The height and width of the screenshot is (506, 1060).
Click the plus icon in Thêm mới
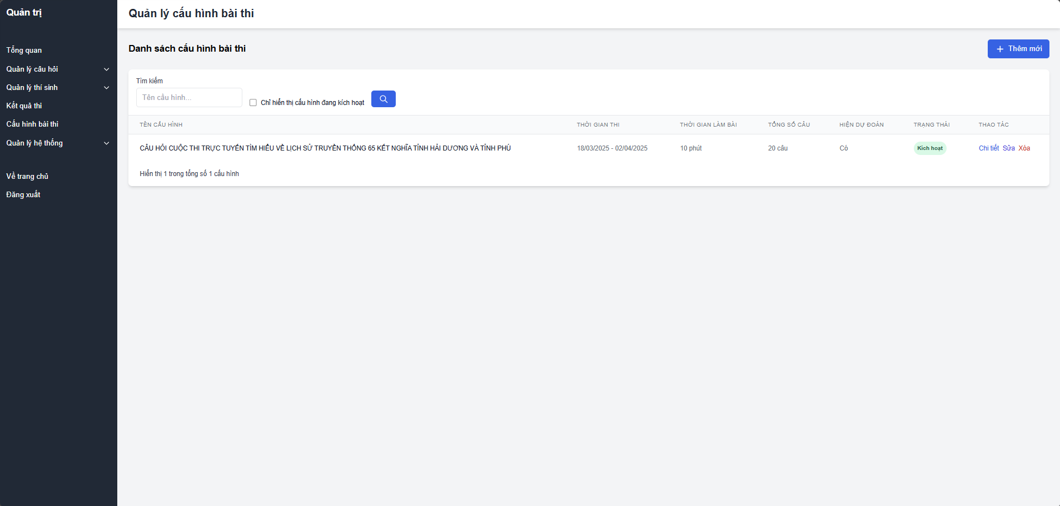[999, 49]
